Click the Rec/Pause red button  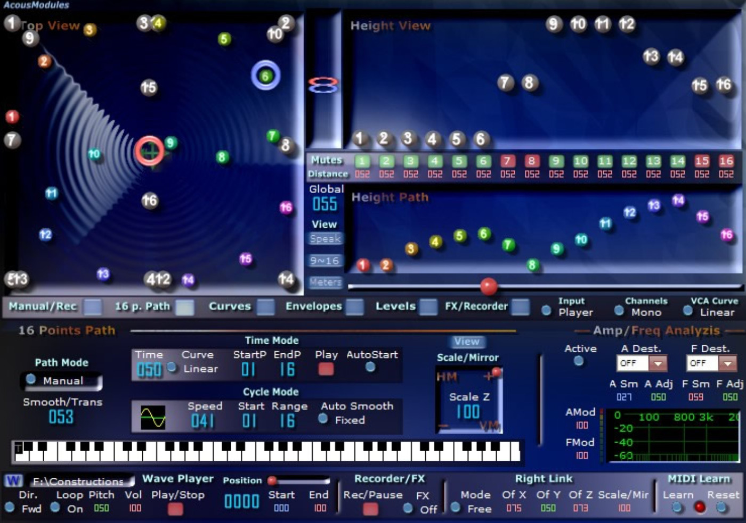coord(370,509)
